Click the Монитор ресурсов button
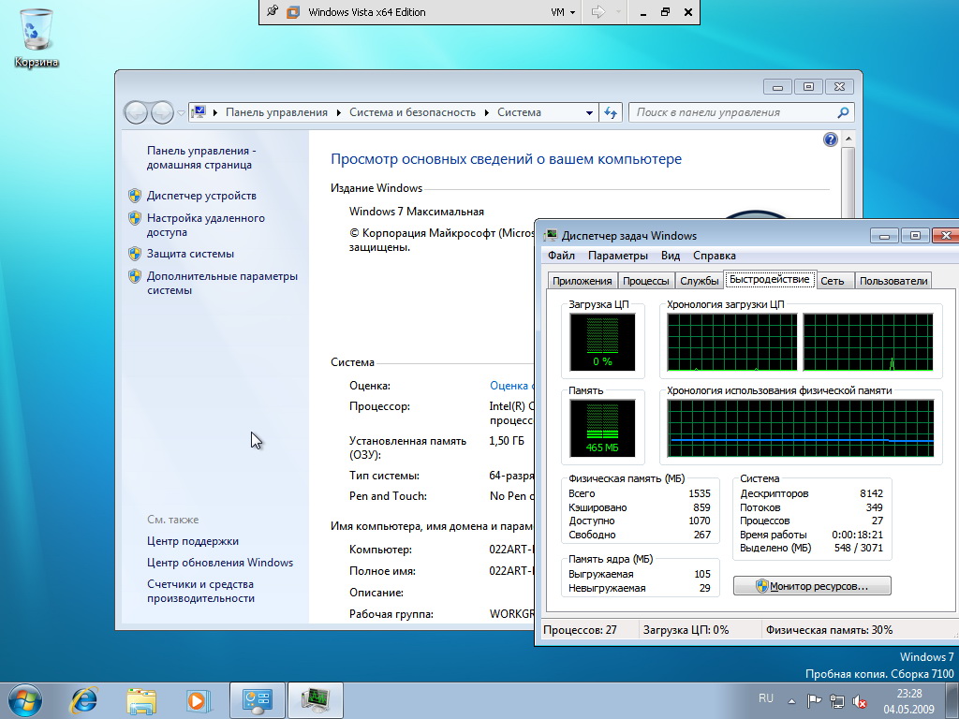This screenshot has height=719, width=959. (x=812, y=586)
